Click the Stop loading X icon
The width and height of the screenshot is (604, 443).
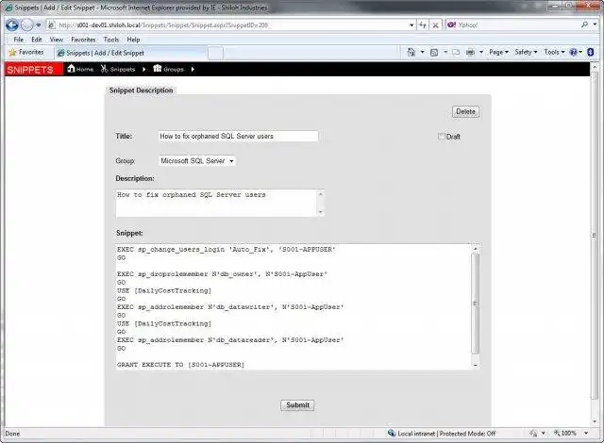tap(435, 25)
